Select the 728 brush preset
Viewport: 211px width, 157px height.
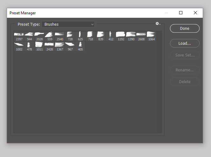(70, 36)
